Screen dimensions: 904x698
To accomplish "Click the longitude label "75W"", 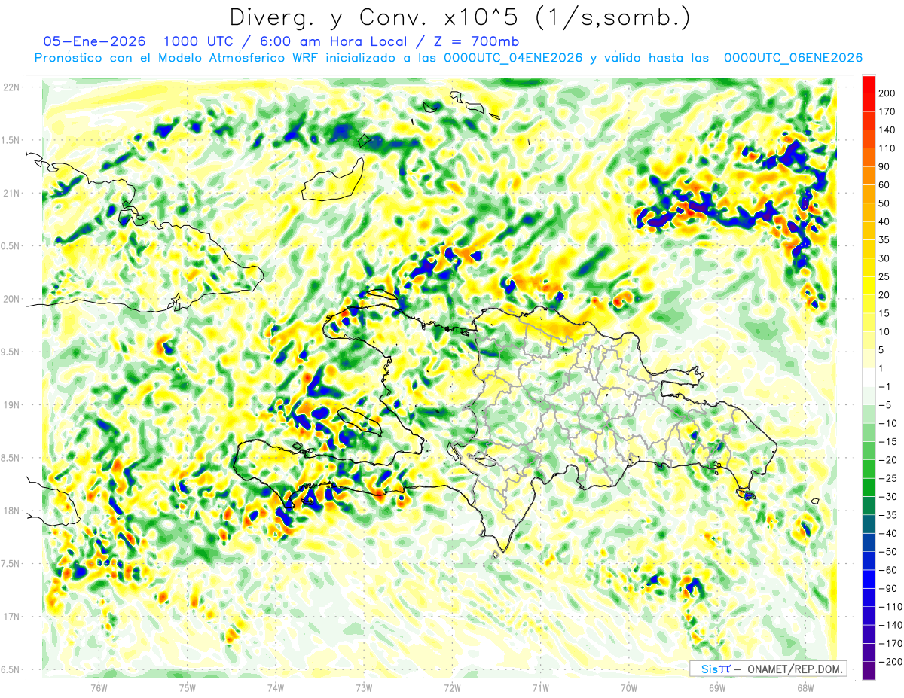I will click(x=188, y=687).
